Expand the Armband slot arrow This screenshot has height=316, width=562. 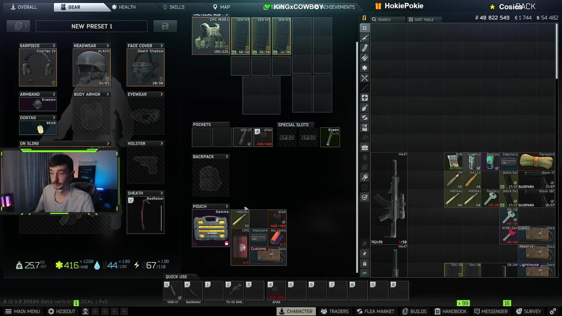pyautogui.click(x=54, y=94)
